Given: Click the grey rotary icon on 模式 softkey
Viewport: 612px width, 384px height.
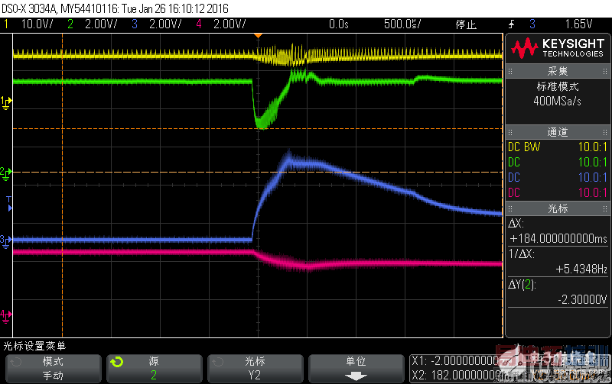Looking at the screenshot, I should [x=15, y=362].
